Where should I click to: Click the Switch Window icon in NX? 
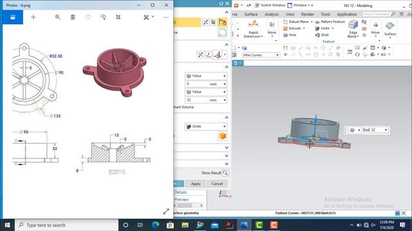(257, 5)
